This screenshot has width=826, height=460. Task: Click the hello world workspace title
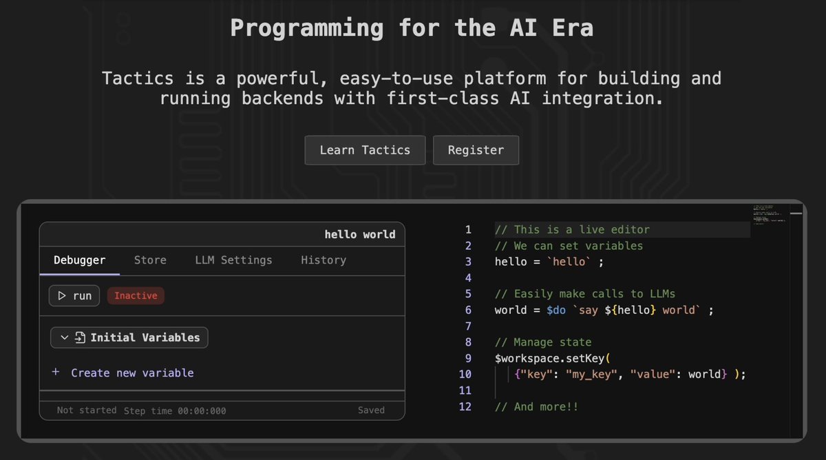pos(360,234)
